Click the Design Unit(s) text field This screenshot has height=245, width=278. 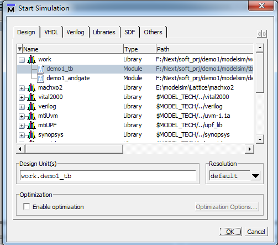click(x=108, y=176)
